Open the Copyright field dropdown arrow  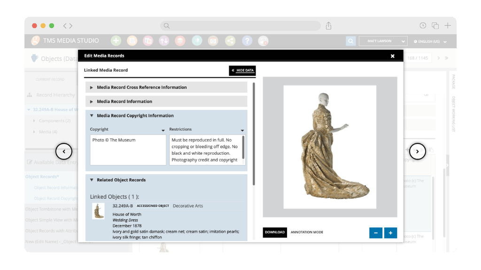tap(163, 130)
